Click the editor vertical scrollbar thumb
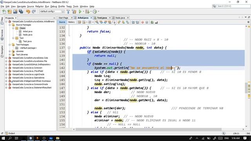This screenshot has height=141, width=251. 246,88
